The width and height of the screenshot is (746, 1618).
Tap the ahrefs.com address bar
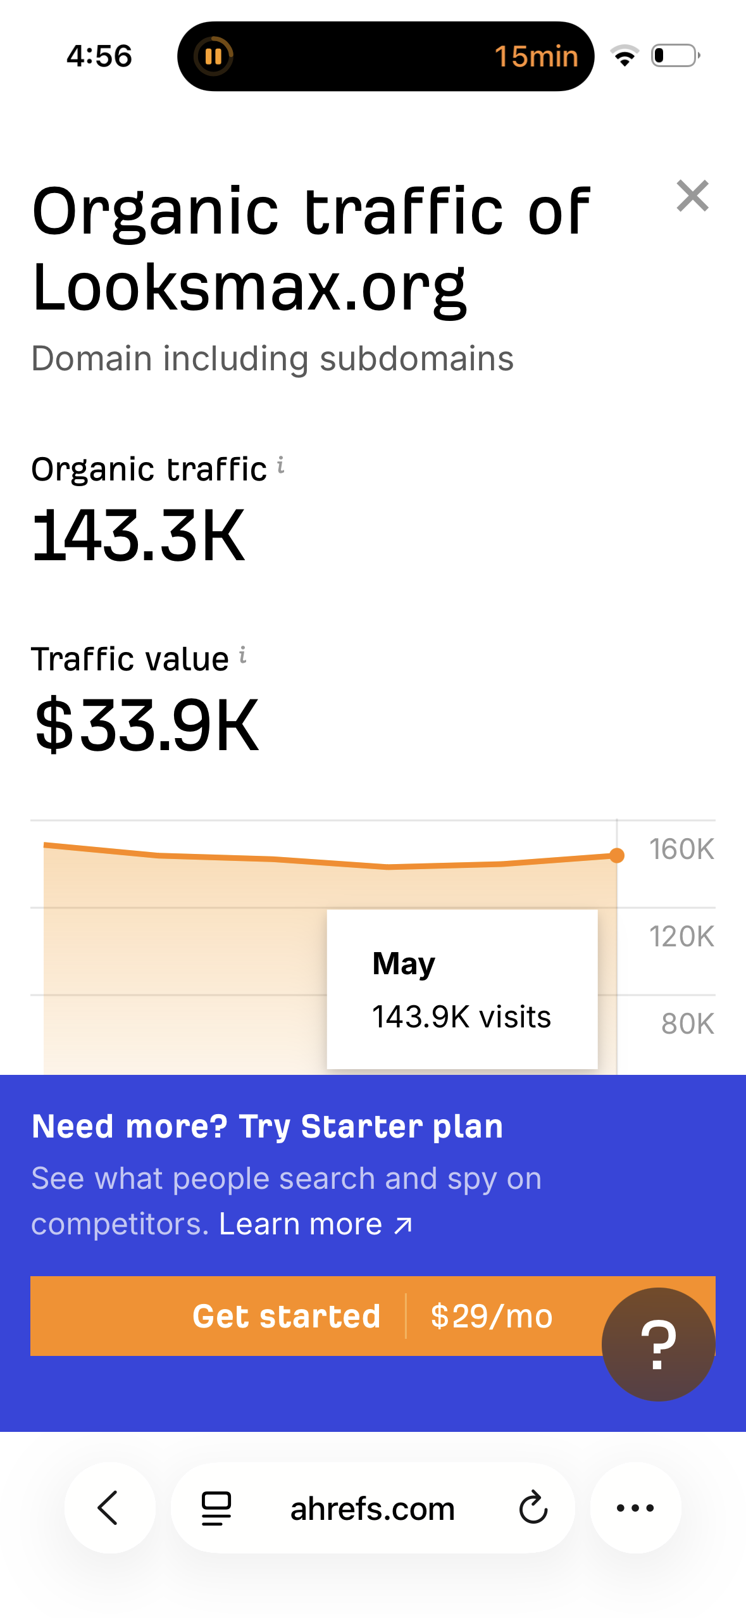coord(373,1507)
